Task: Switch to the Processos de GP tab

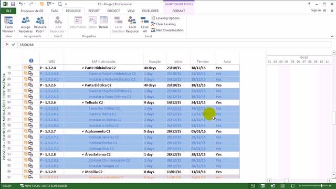Action: [32, 11]
